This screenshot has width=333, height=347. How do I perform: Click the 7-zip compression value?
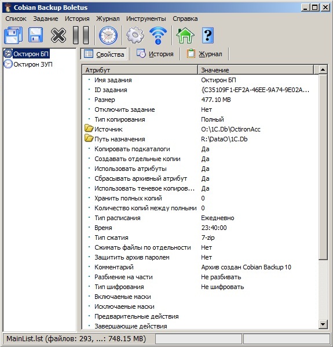coord(208,238)
